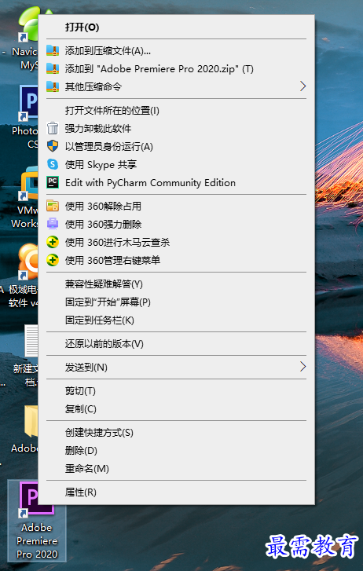Select 新建文本文档 desktop file

[x=25, y=356]
